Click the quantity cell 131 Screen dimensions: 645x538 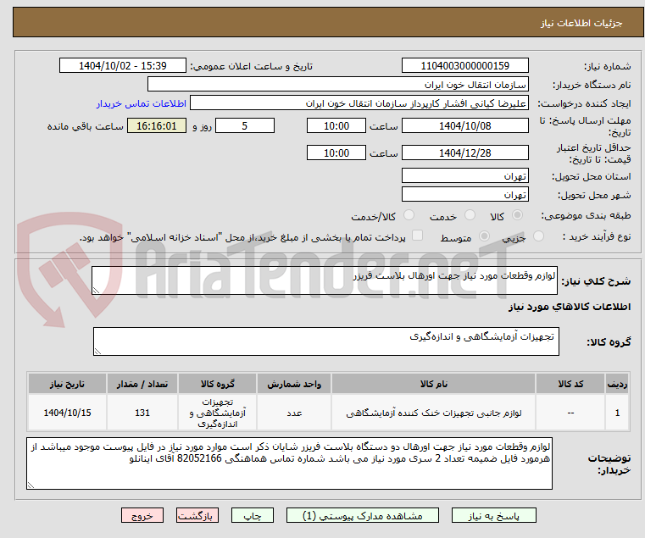click(x=142, y=413)
